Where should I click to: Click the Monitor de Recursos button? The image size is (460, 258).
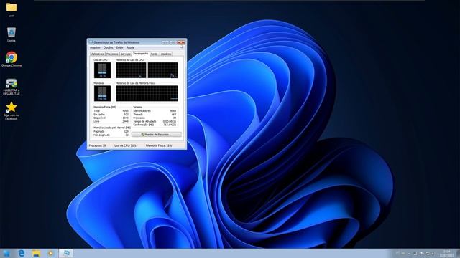tap(157, 135)
